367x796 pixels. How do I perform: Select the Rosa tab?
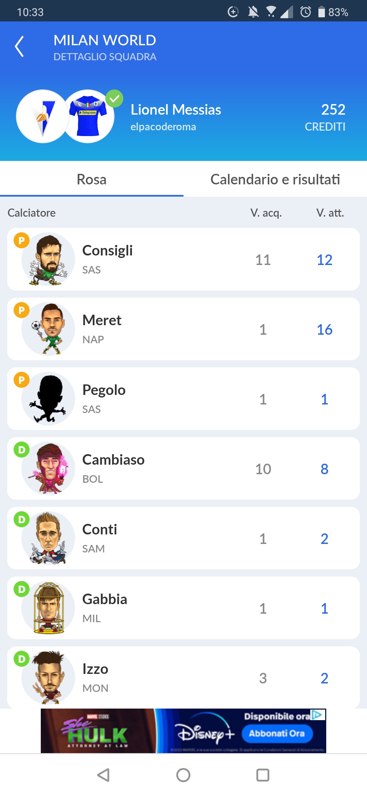(92, 179)
